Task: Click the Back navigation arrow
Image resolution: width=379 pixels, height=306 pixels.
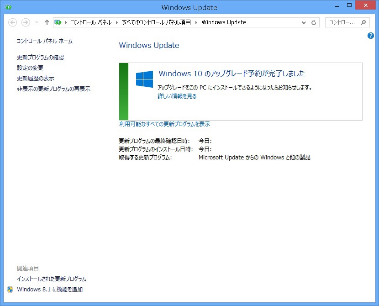Action: click(13, 22)
